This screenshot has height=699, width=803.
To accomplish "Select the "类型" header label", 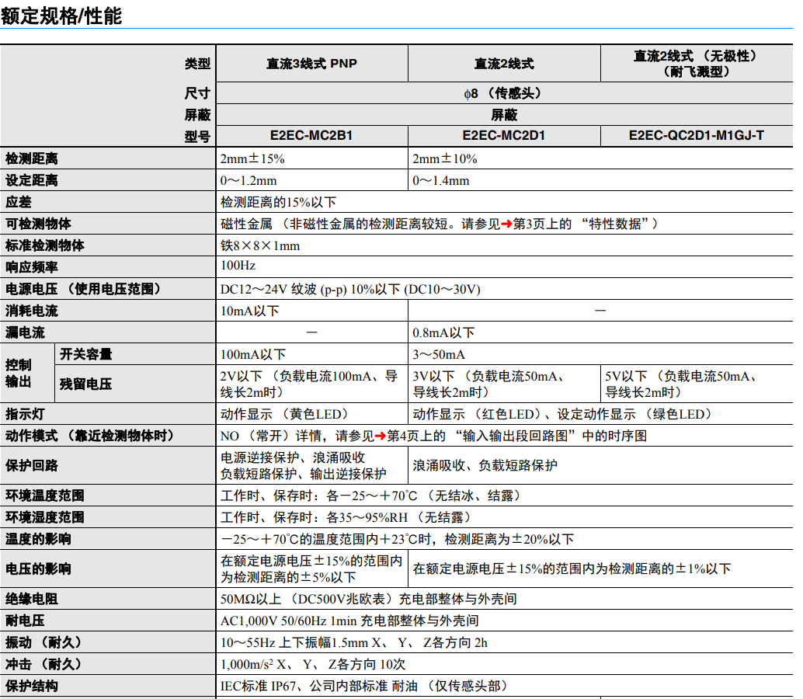I will pyautogui.click(x=198, y=64).
